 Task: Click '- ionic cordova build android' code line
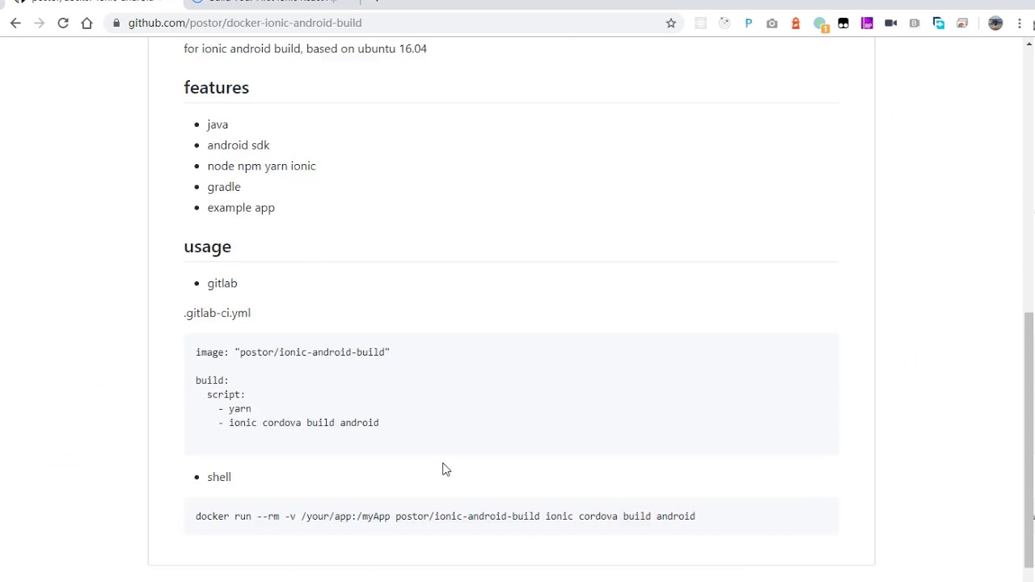coord(298,423)
